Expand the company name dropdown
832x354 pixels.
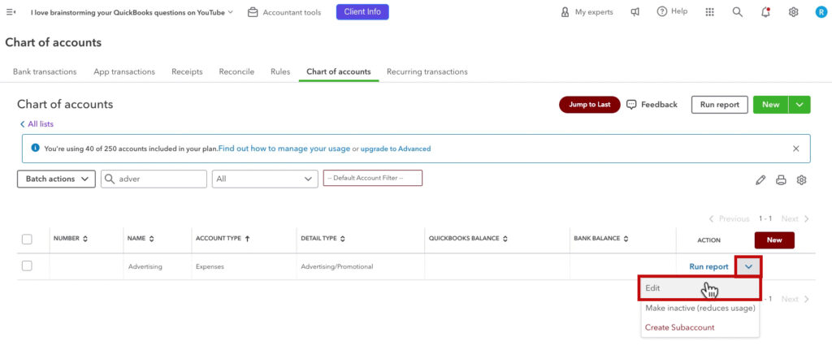click(x=230, y=12)
